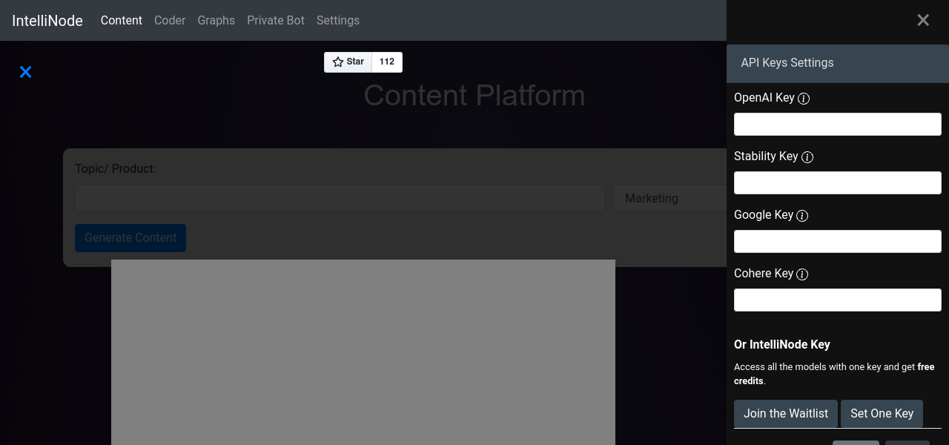Open the Marketing content type dropdown
The image size is (949, 445).
pyautogui.click(x=669, y=199)
